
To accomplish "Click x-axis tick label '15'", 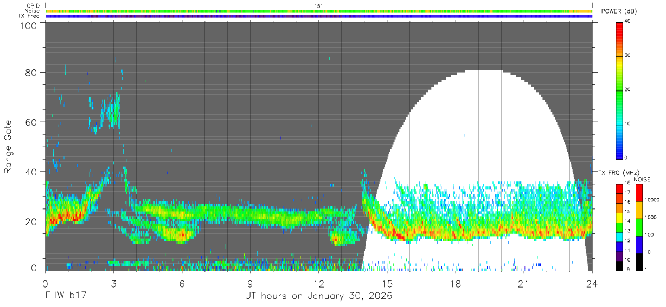I will [x=387, y=284].
